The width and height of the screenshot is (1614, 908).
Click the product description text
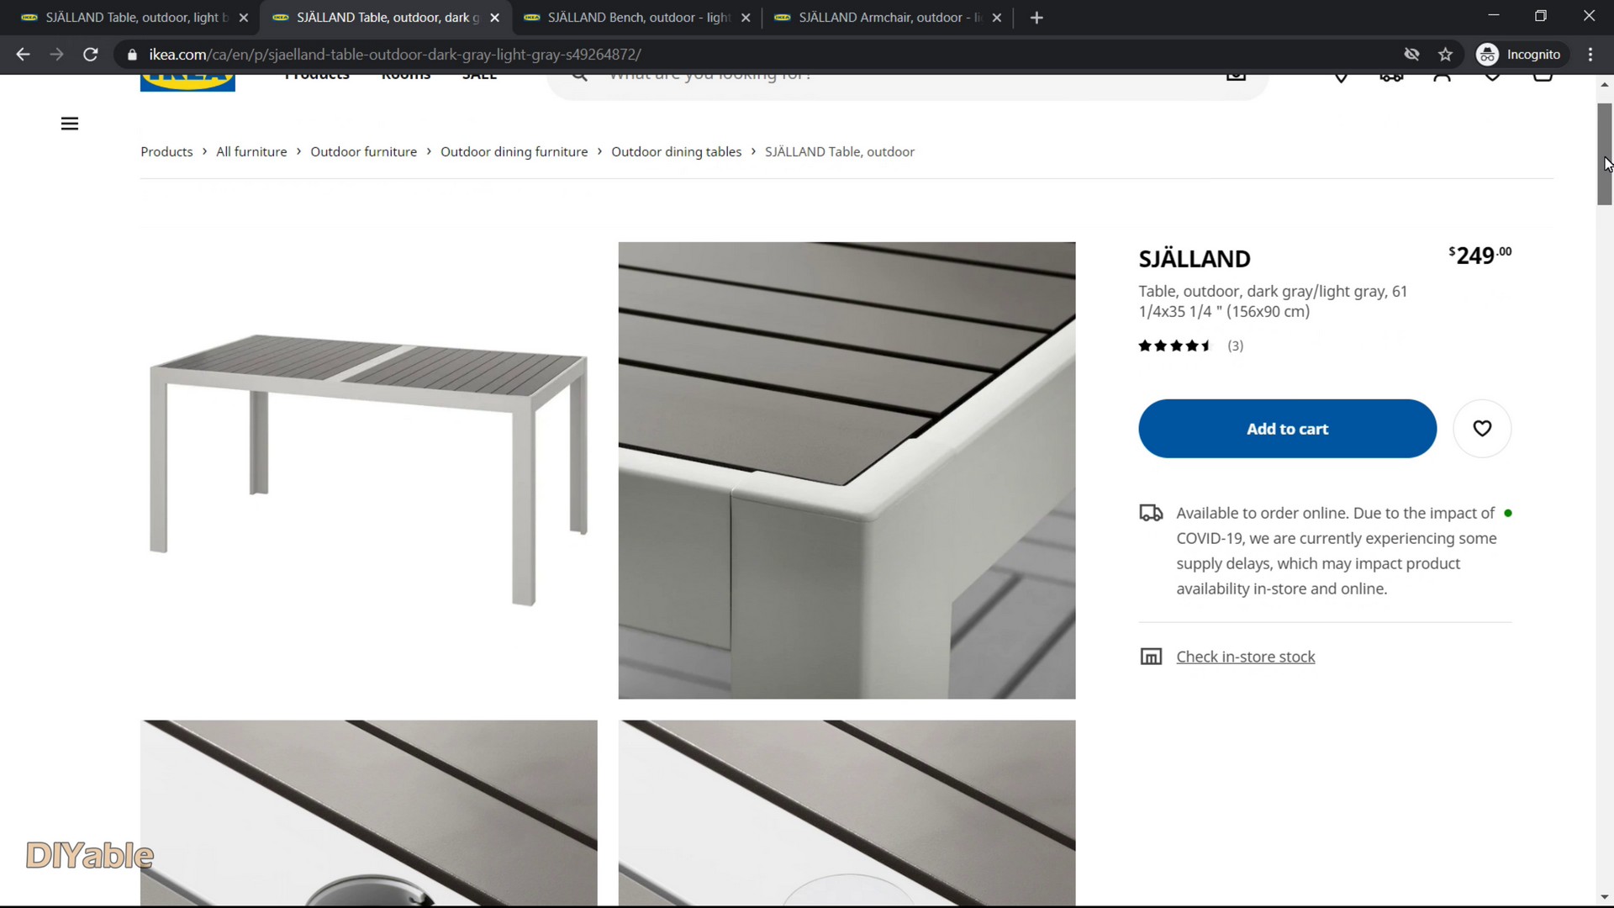1273,301
